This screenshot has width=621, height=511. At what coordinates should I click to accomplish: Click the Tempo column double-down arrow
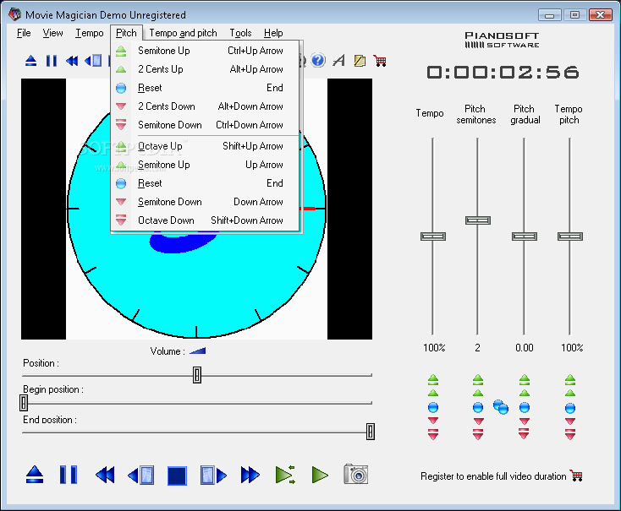pos(433,434)
